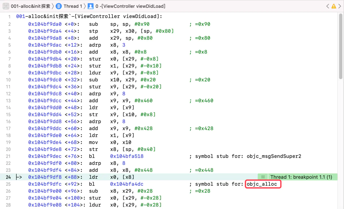
Task: Click operand '[x10, #0x8]' on line 15
Action: 139,114
